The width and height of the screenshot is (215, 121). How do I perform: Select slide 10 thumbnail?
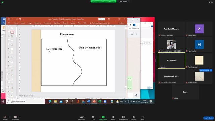click(12, 66)
